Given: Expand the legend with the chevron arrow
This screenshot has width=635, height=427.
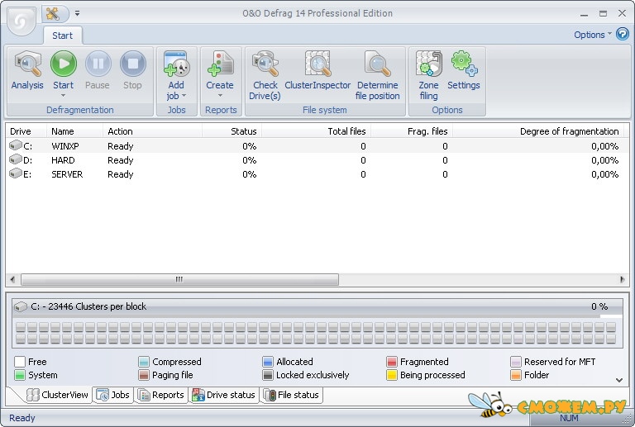Looking at the screenshot, I should 619,380.
